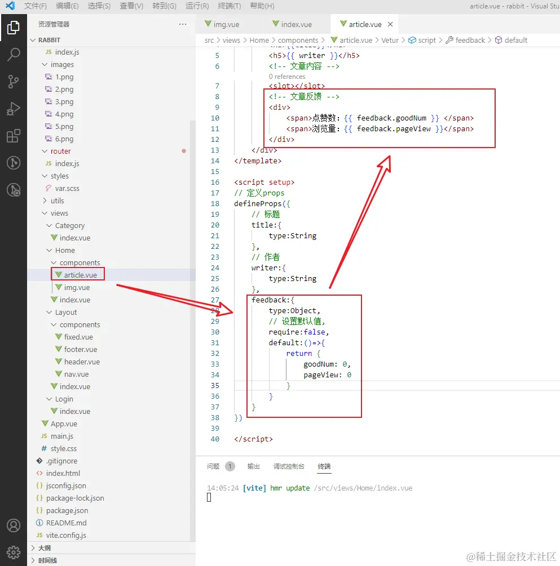Open nav.vue in Layout components

click(76, 375)
